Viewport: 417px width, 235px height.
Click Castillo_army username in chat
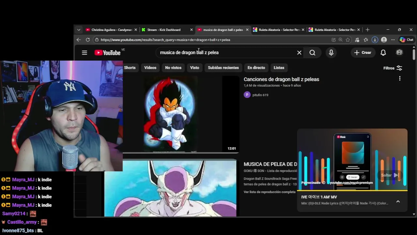point(22,222)
